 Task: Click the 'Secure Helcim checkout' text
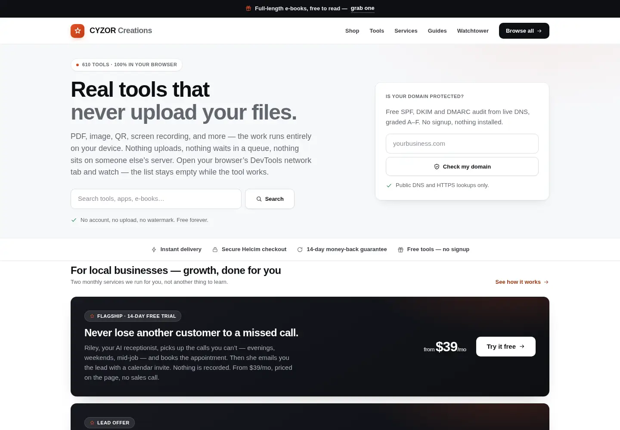[254, 249]
